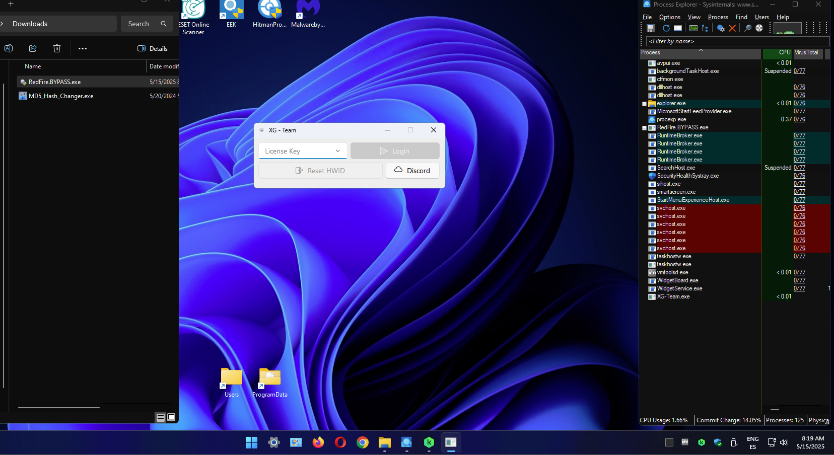
Task: Open the Options menu in Process Explorer
Action: [669, 17]
